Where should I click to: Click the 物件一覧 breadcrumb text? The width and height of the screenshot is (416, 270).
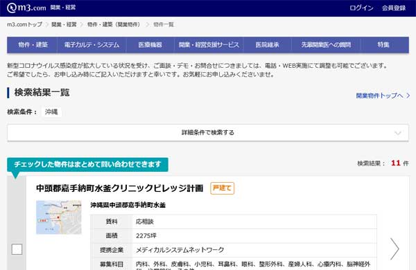coord(164,24)
